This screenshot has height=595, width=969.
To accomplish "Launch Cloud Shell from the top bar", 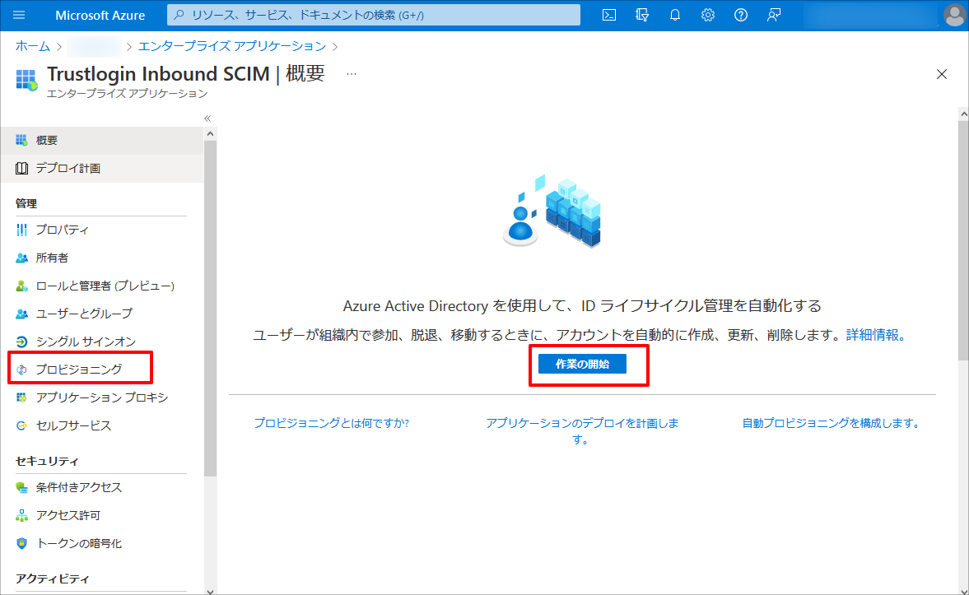I will [x=609, y=15].
